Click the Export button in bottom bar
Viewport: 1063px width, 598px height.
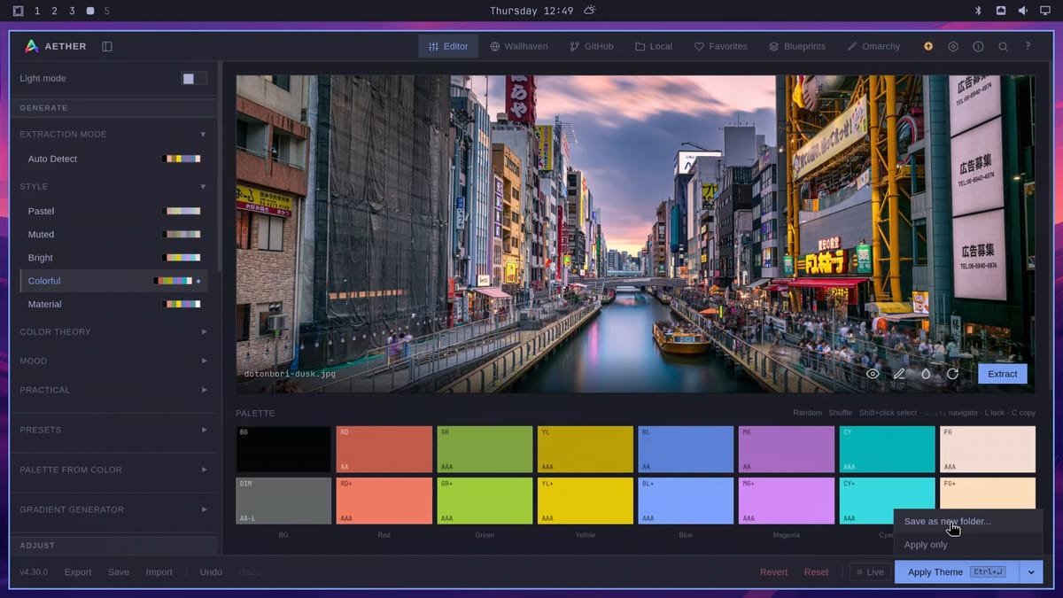click(x=78, y=572)
